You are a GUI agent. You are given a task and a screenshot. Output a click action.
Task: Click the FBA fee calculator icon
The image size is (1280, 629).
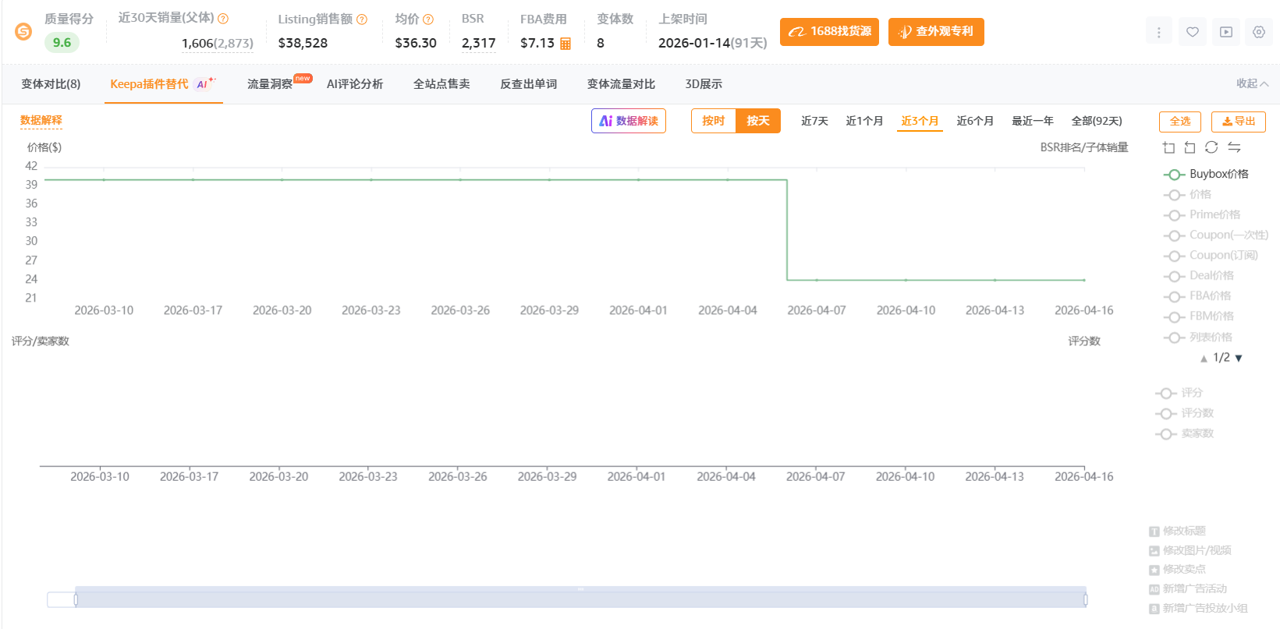click(x=566, y=44)
